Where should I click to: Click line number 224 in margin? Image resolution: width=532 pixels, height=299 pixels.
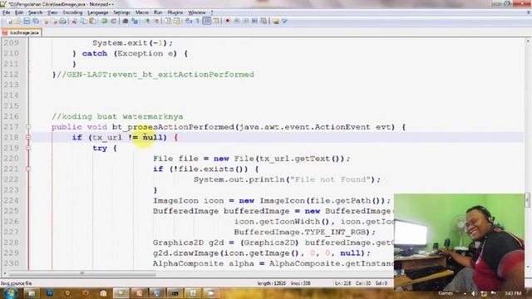coord(11,201)
